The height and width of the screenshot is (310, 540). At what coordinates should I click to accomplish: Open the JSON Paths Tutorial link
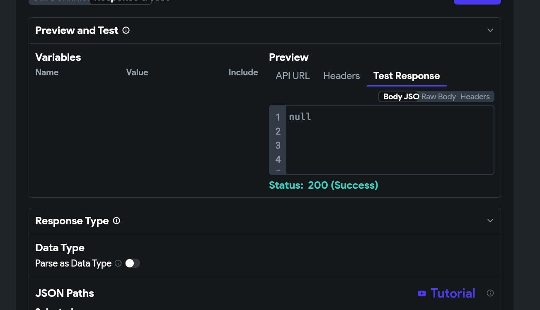(x=453, y=293)
